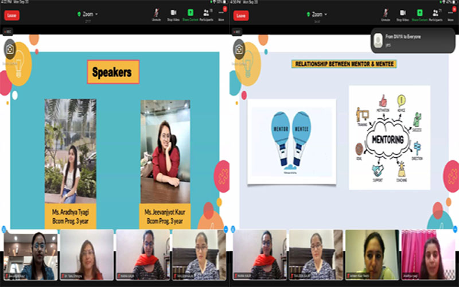Image resolution: width=459 pixels, height=287 pixels.
Task: Click green Share Content icon in left window
Action: 190,14
